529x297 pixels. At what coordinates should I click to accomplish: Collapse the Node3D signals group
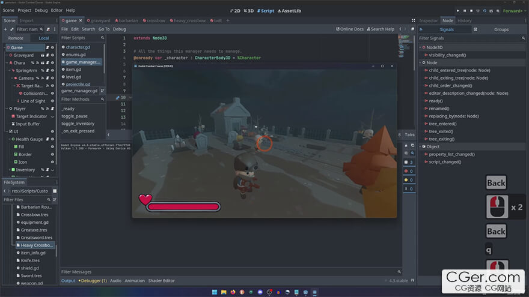[x=420, y=47]
